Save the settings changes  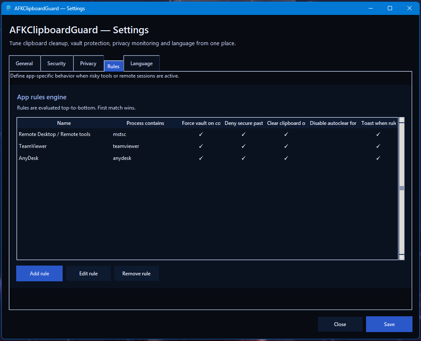[x=389, y=324]
